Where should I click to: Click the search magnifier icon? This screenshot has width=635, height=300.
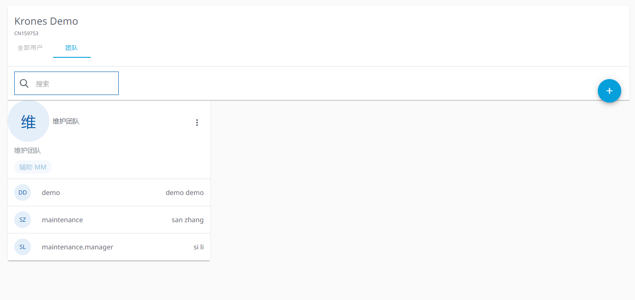pyautogui.click(x=24, y=83)
